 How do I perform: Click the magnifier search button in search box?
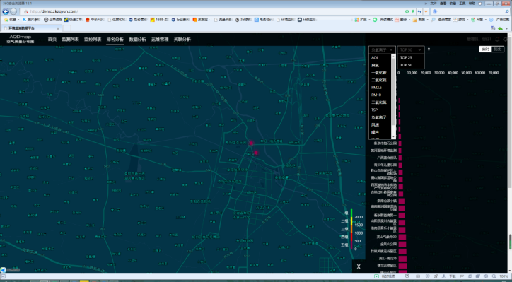point(506,11)
